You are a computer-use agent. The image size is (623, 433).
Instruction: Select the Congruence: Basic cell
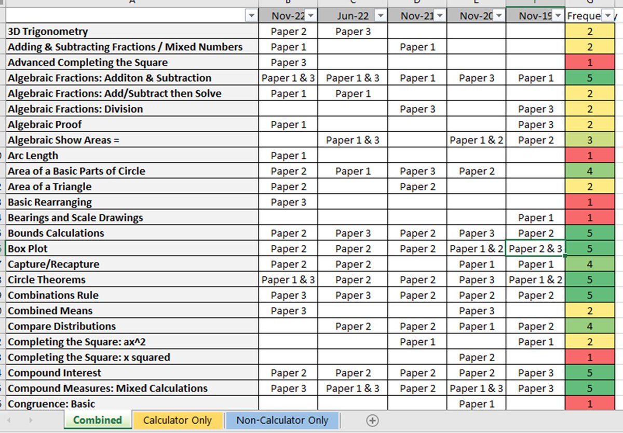(x=132, y=403)
